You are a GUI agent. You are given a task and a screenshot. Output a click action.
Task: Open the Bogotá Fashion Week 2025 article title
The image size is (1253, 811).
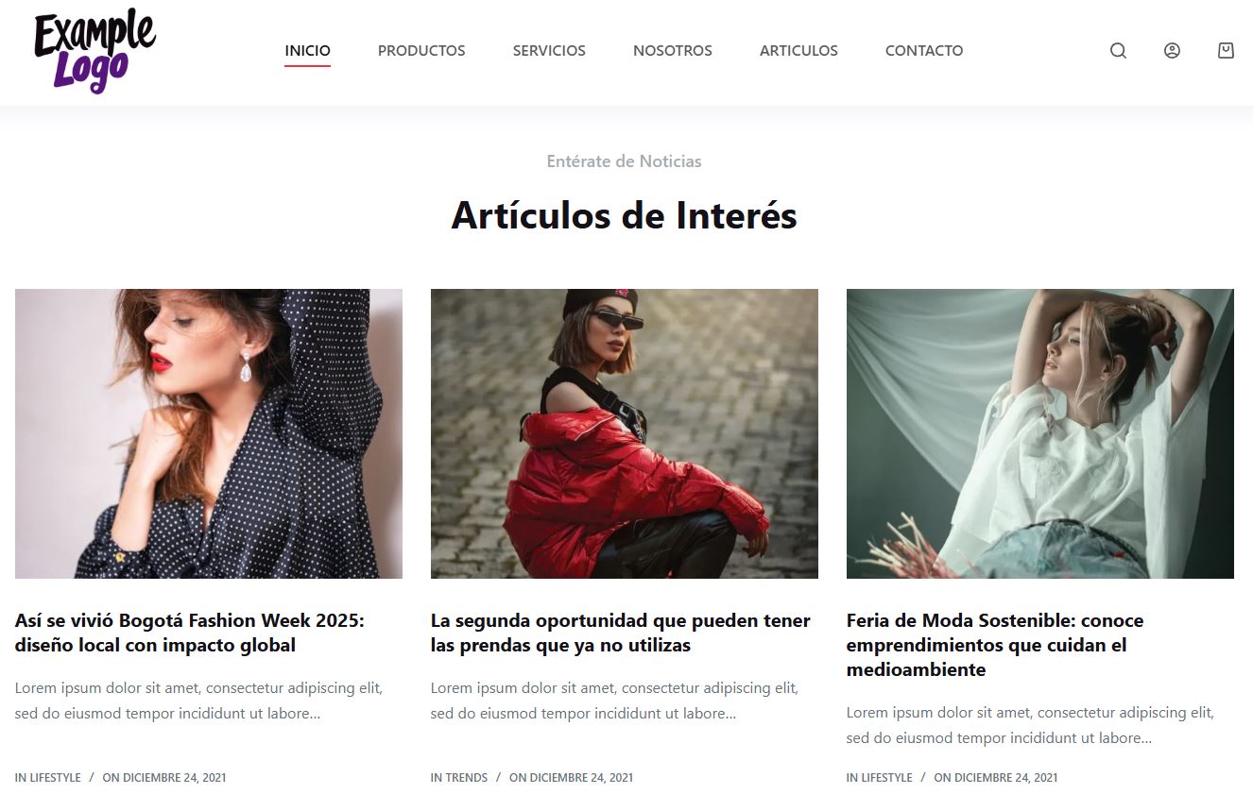coord(190,633)
